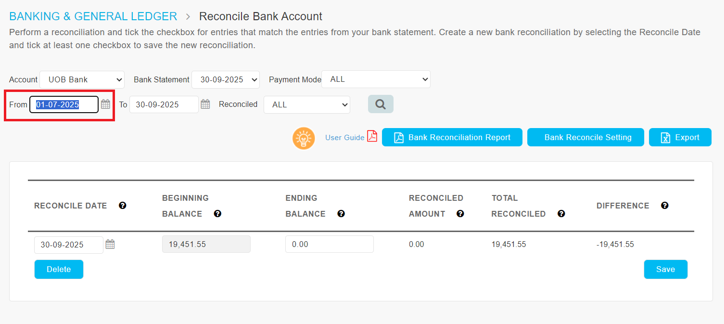Viewport: 724px width, 324px height.
Task: Show help for Reconciled Amount column
Action: (x=460, y=214)
